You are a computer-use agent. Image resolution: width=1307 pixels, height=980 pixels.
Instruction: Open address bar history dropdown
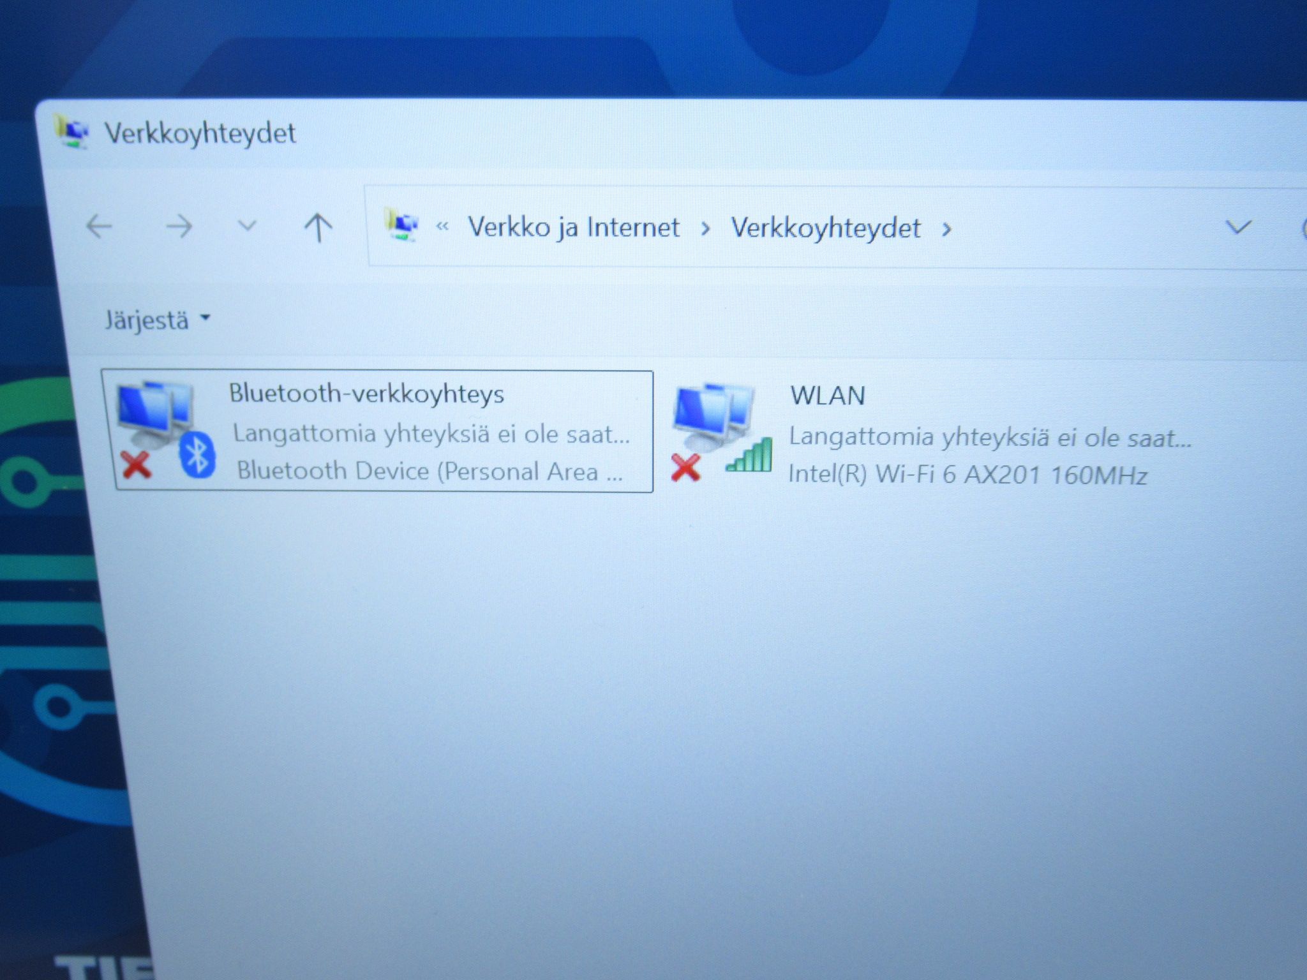point(1239,227)
